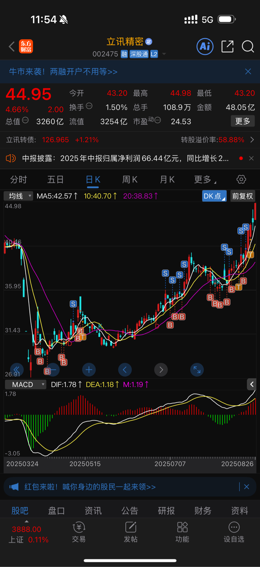
Task: Open the Ai assistant icon
Action: (205, 46)
